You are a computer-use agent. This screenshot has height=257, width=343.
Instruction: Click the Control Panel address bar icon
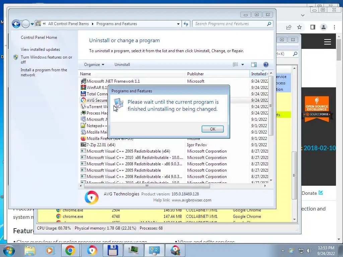[38, 24]
